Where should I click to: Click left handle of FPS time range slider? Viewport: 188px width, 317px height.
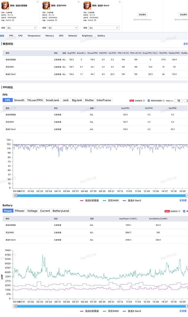click(15, 195)
